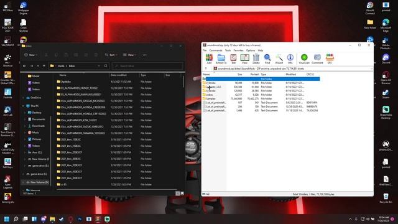398x224 pixels.
Task: Click the Search bikes field
Action: click(x=147, y=66)
